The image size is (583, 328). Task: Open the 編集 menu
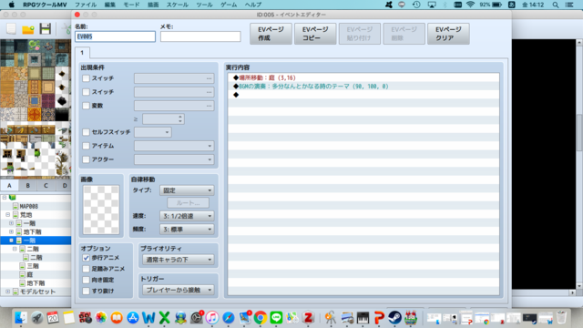(x=109, y=5)
